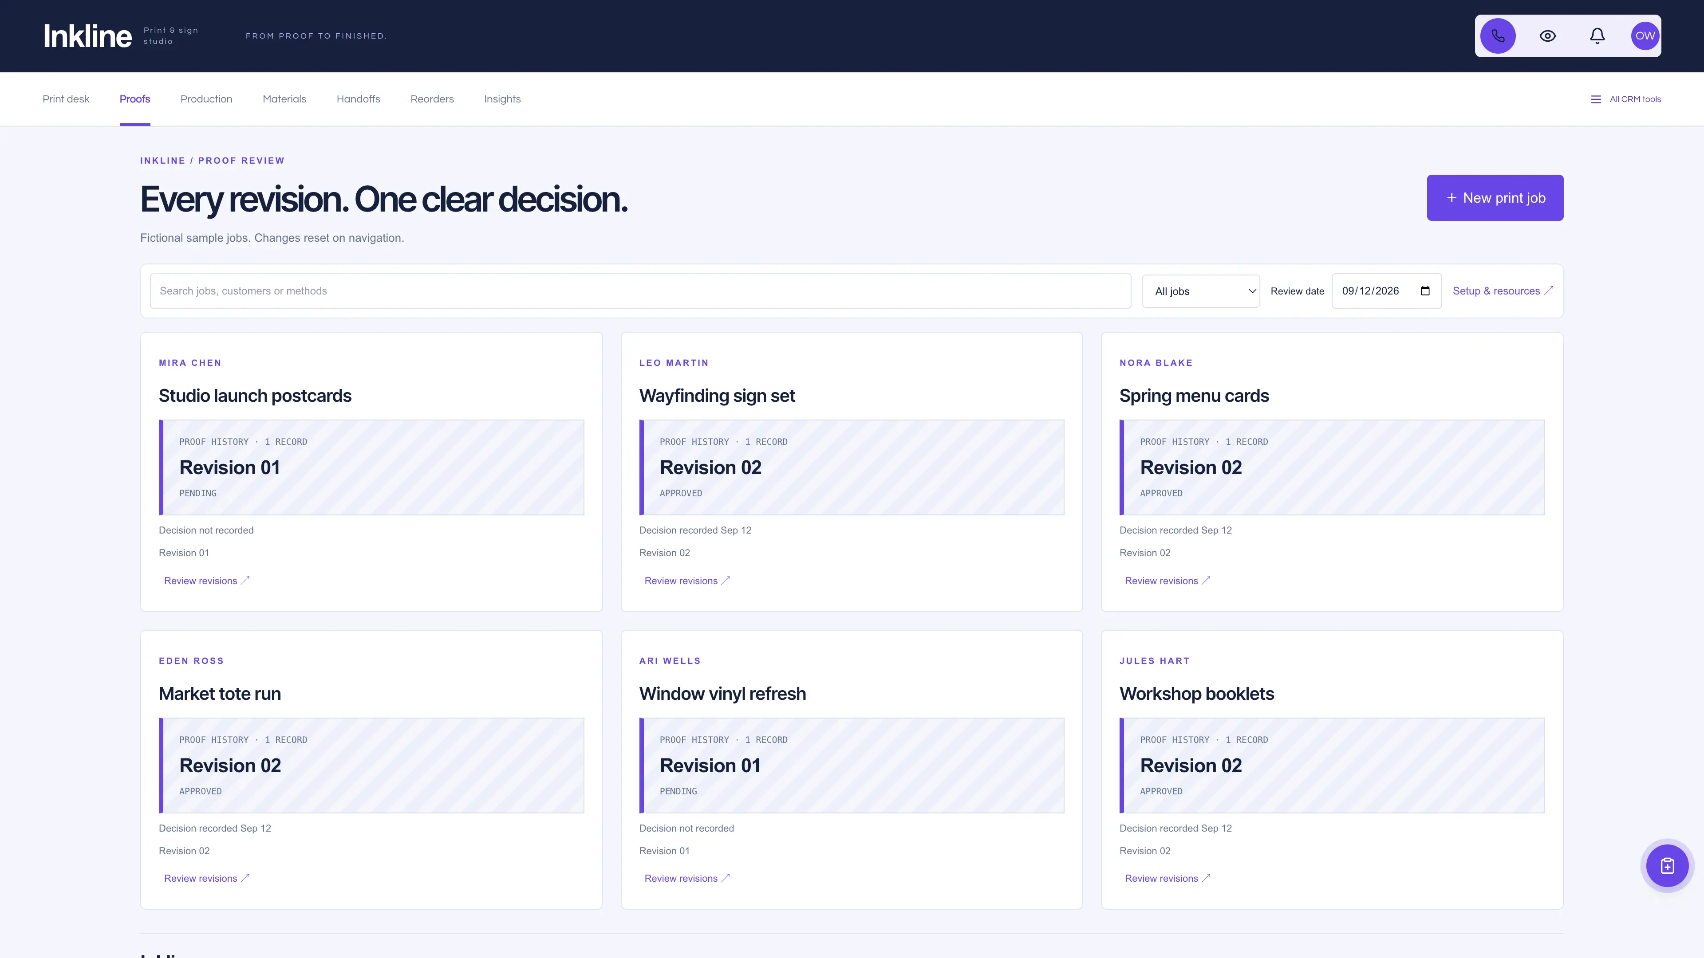Image resolution: width=1704 pixels, height=958 pixels.
Task: Click the Wayfinding sign set title
Action: pyautogui.click(x=717, y=395)
